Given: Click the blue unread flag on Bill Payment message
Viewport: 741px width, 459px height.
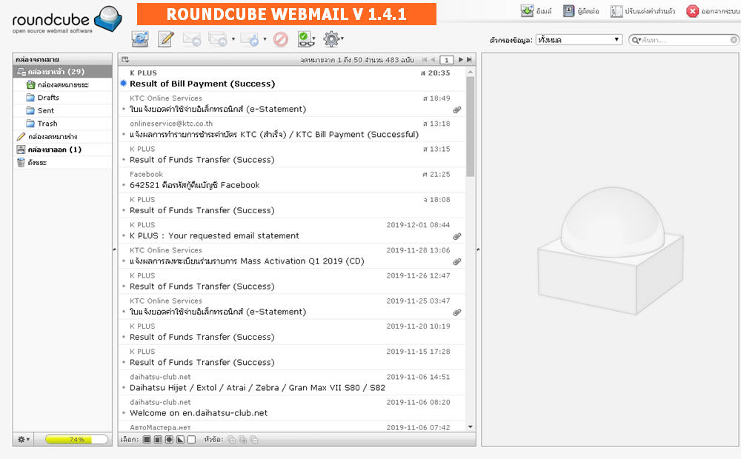Looking at the screenshot, I should pyautogui.click(x=123, y=83).
